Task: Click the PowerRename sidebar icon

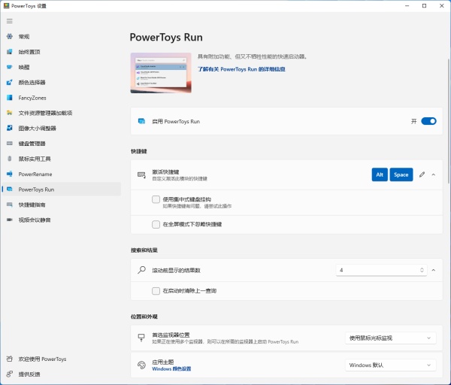Action: point(10,174)
